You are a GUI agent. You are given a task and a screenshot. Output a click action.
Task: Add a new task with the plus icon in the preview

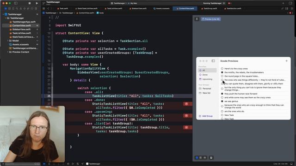pyautogui.click(x=286, y=61)
